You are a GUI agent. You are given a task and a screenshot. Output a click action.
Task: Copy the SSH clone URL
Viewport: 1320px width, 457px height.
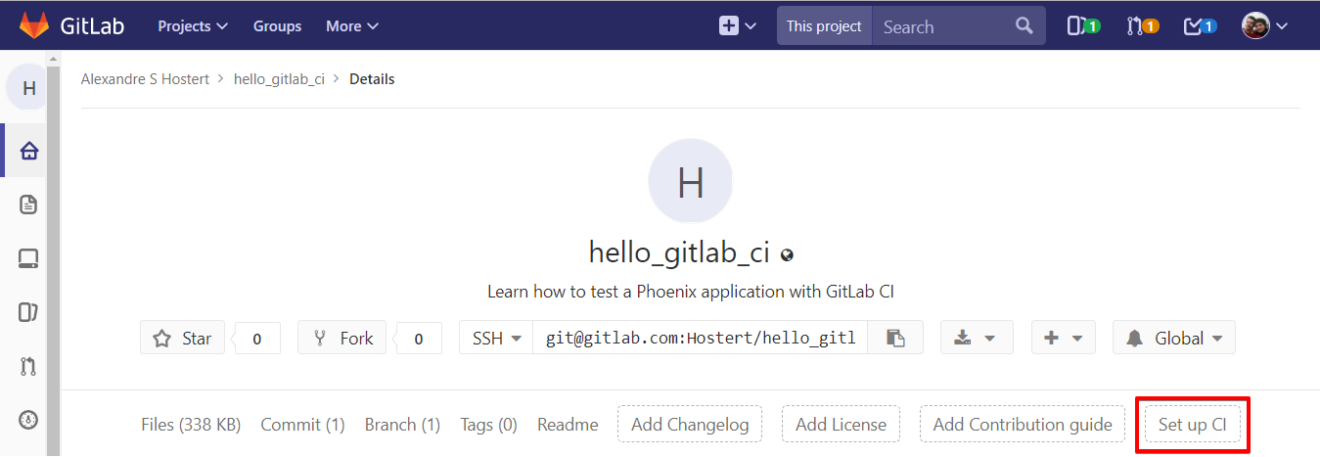pos(894,338)
